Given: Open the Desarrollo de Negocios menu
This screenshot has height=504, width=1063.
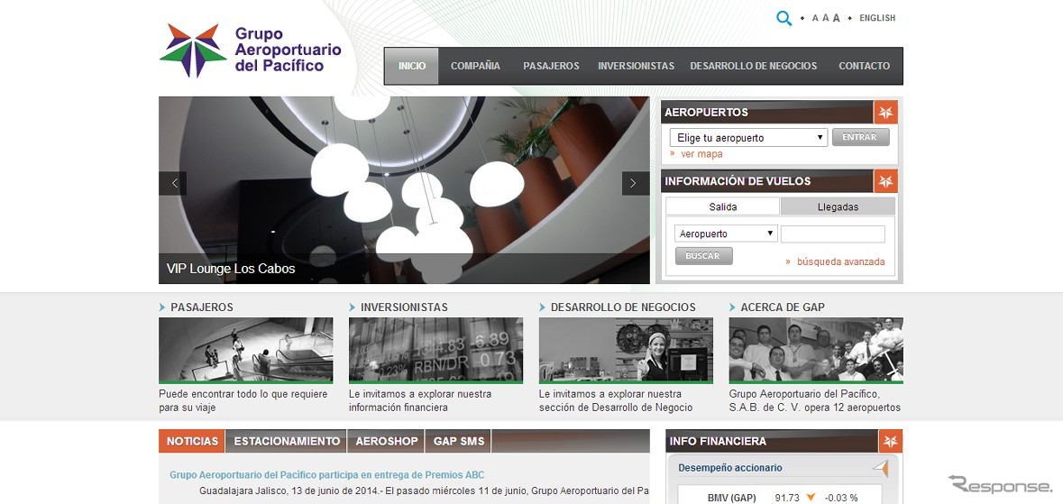Looking at the screenshot, I should click(753, 66).
